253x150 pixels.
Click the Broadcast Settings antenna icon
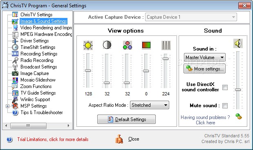click(x=15, y=67)
